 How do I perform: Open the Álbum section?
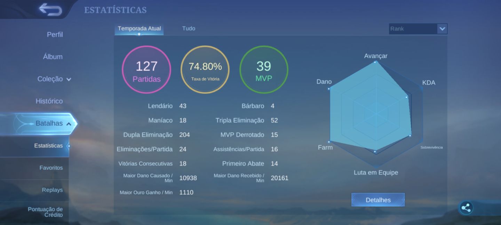click(53, 57)
